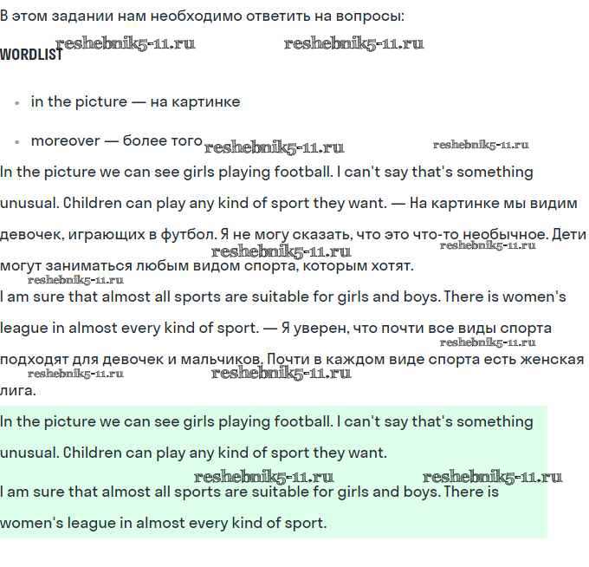Click the bullet dot before "in the picture"
The height and width of the screenshot is (567, 589).
tap(17, 102)
